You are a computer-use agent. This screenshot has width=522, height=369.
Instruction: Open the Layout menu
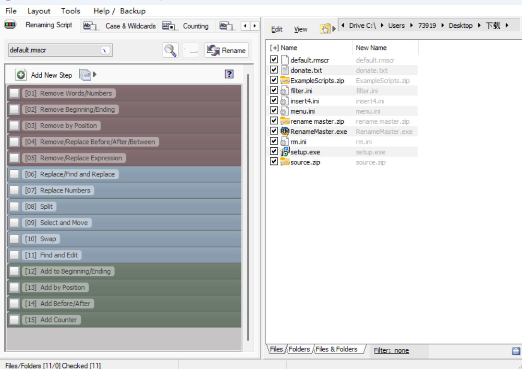coord(38,11)
